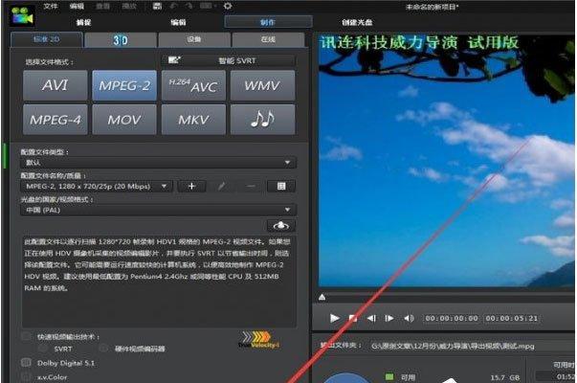Enable the x.v.Color checkbox
This screenshot has height=383, width=577.
point(26,376)
